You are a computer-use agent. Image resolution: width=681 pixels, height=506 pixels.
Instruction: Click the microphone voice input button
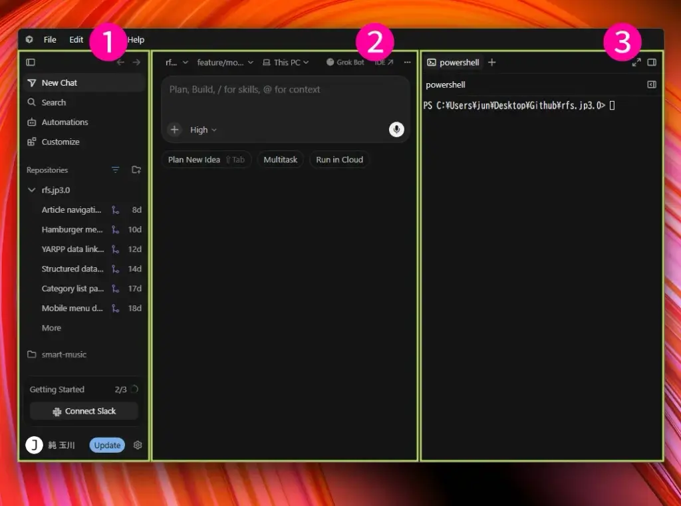coord(396,130)
